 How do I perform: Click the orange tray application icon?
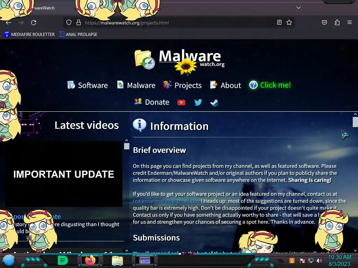tap(292, 260)
